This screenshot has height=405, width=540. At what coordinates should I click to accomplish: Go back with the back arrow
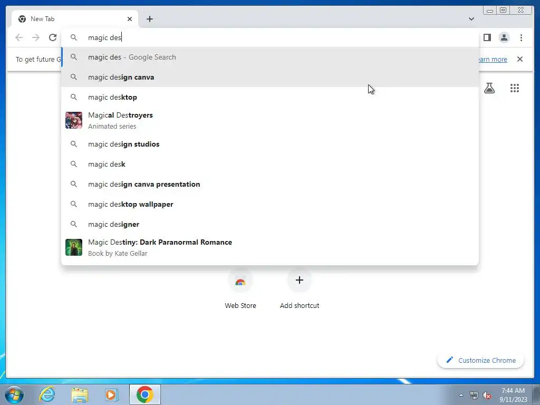click(x=19, y=37)
